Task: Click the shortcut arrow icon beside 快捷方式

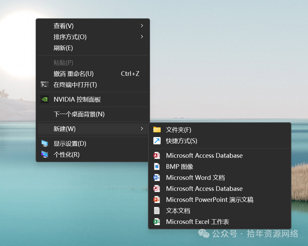Action: point(157,141)
